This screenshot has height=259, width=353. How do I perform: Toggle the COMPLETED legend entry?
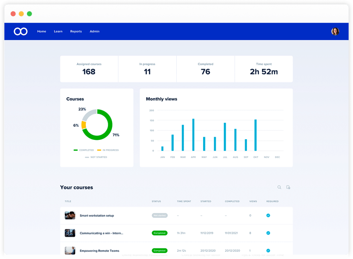point(84,150)
